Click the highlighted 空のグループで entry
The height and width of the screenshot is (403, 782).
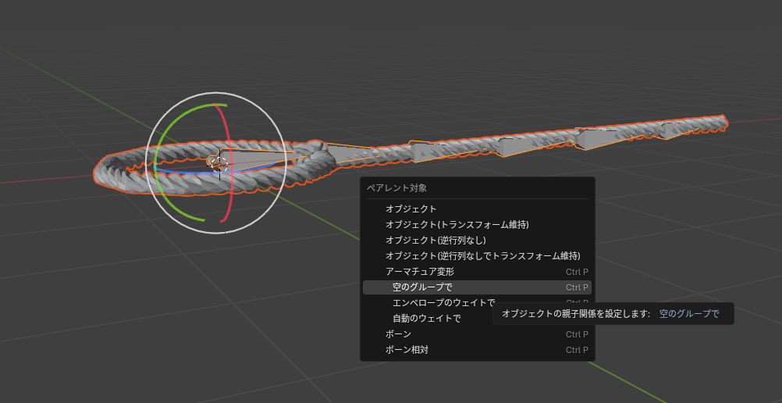(x=422, y=287)
